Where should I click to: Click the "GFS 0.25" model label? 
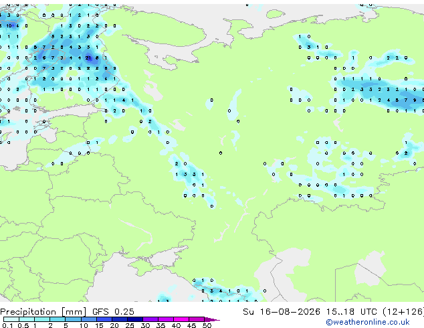coord(113,311)
